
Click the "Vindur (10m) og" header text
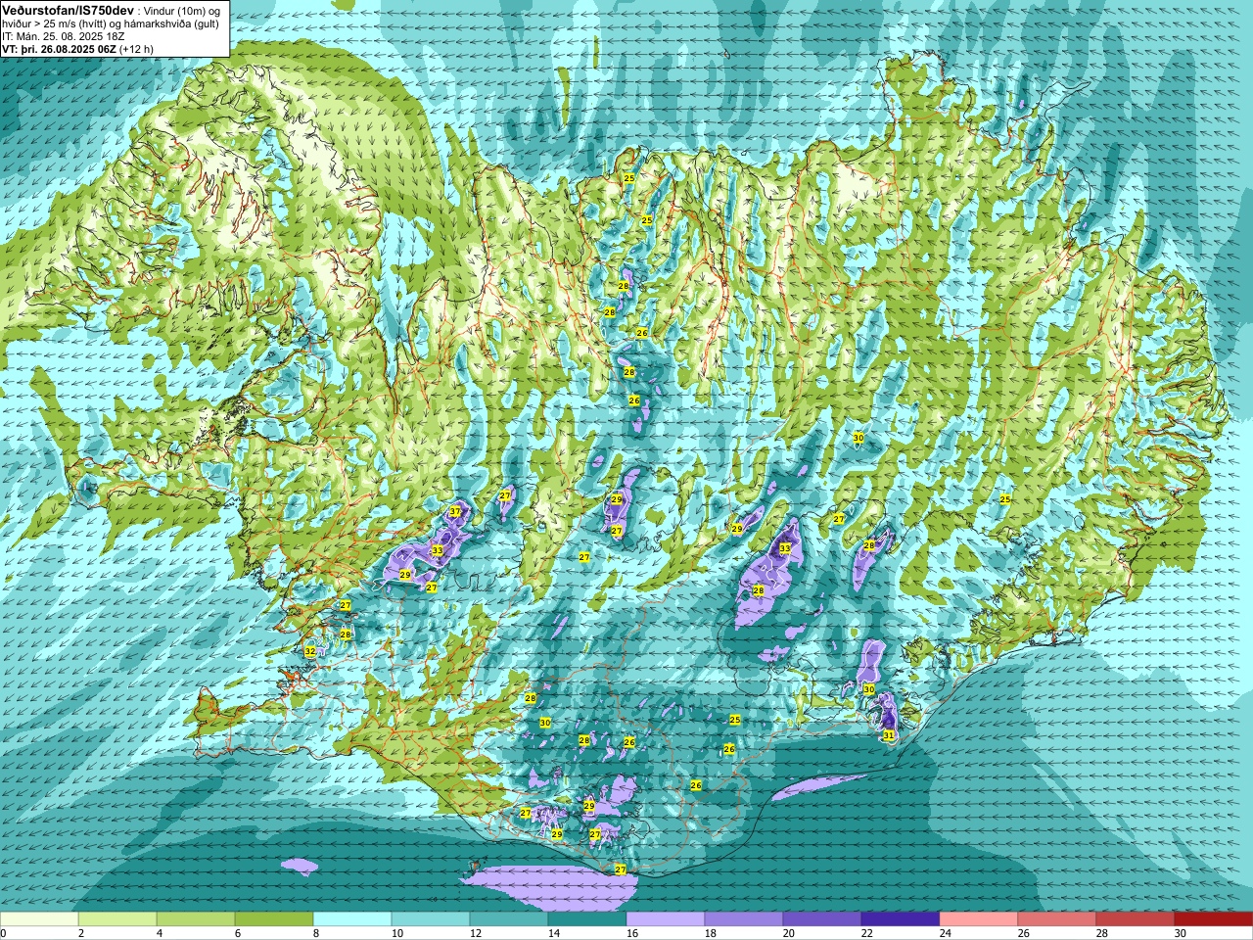(x=182, y=10)
